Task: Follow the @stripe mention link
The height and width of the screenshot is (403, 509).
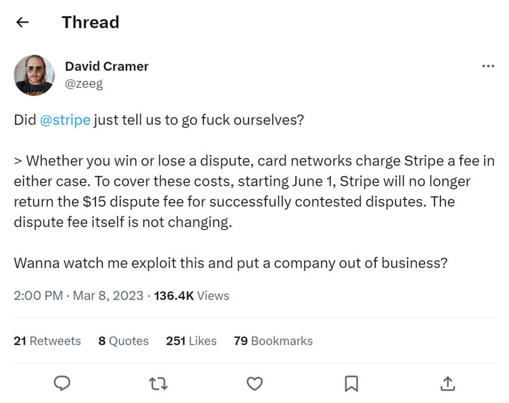Action: click(65, 120)
